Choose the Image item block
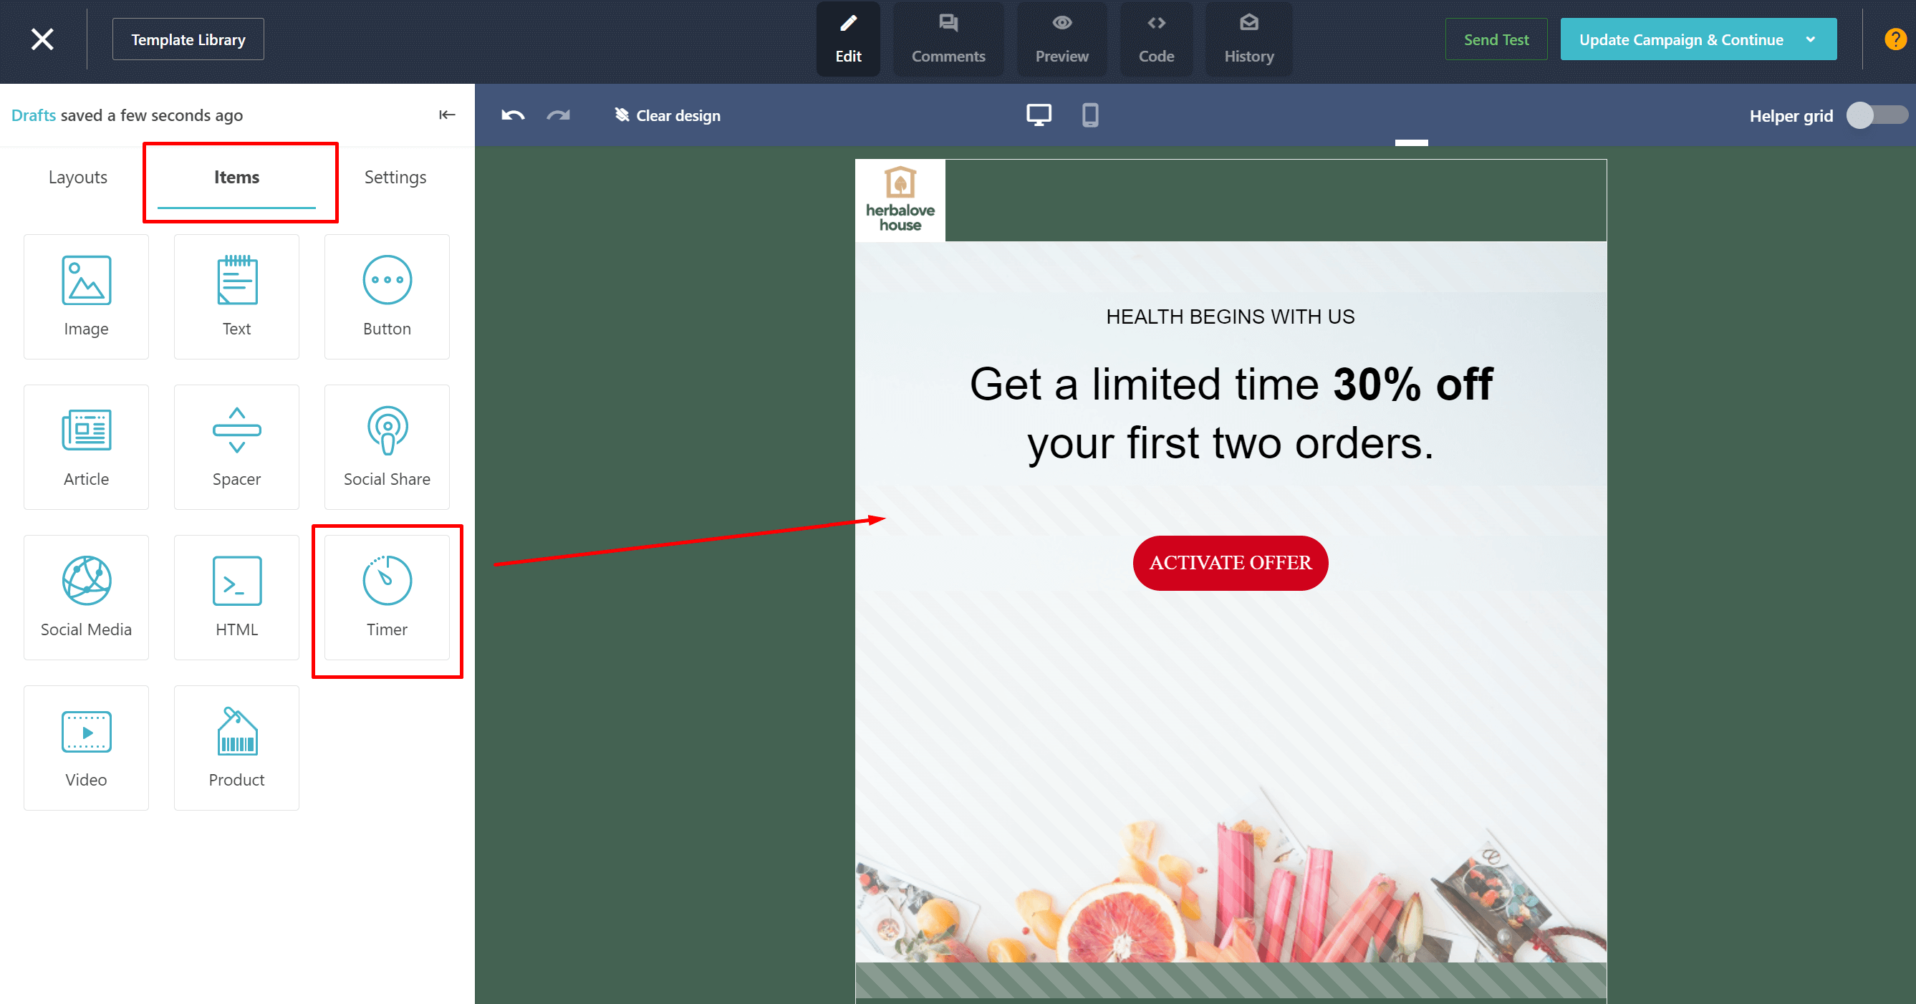 tap(86, 296)
